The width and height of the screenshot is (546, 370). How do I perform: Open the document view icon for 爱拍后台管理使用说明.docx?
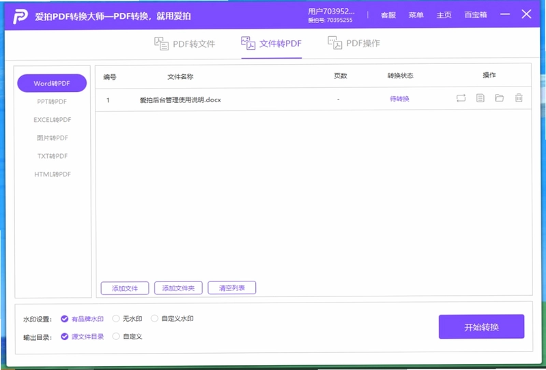(480, 98)
